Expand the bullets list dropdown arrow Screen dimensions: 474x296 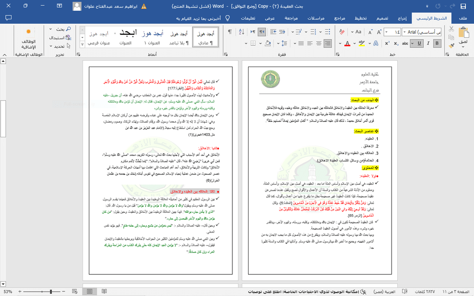320,32
